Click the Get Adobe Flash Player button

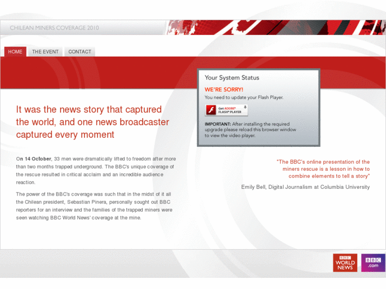point(227,110)
